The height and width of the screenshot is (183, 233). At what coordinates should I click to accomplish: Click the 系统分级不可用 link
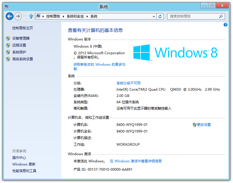[x=129, y=83]
